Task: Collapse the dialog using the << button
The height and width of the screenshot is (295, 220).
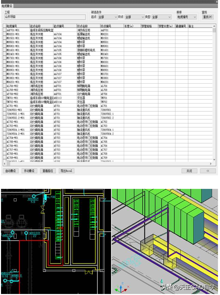Action: point(208,171)
